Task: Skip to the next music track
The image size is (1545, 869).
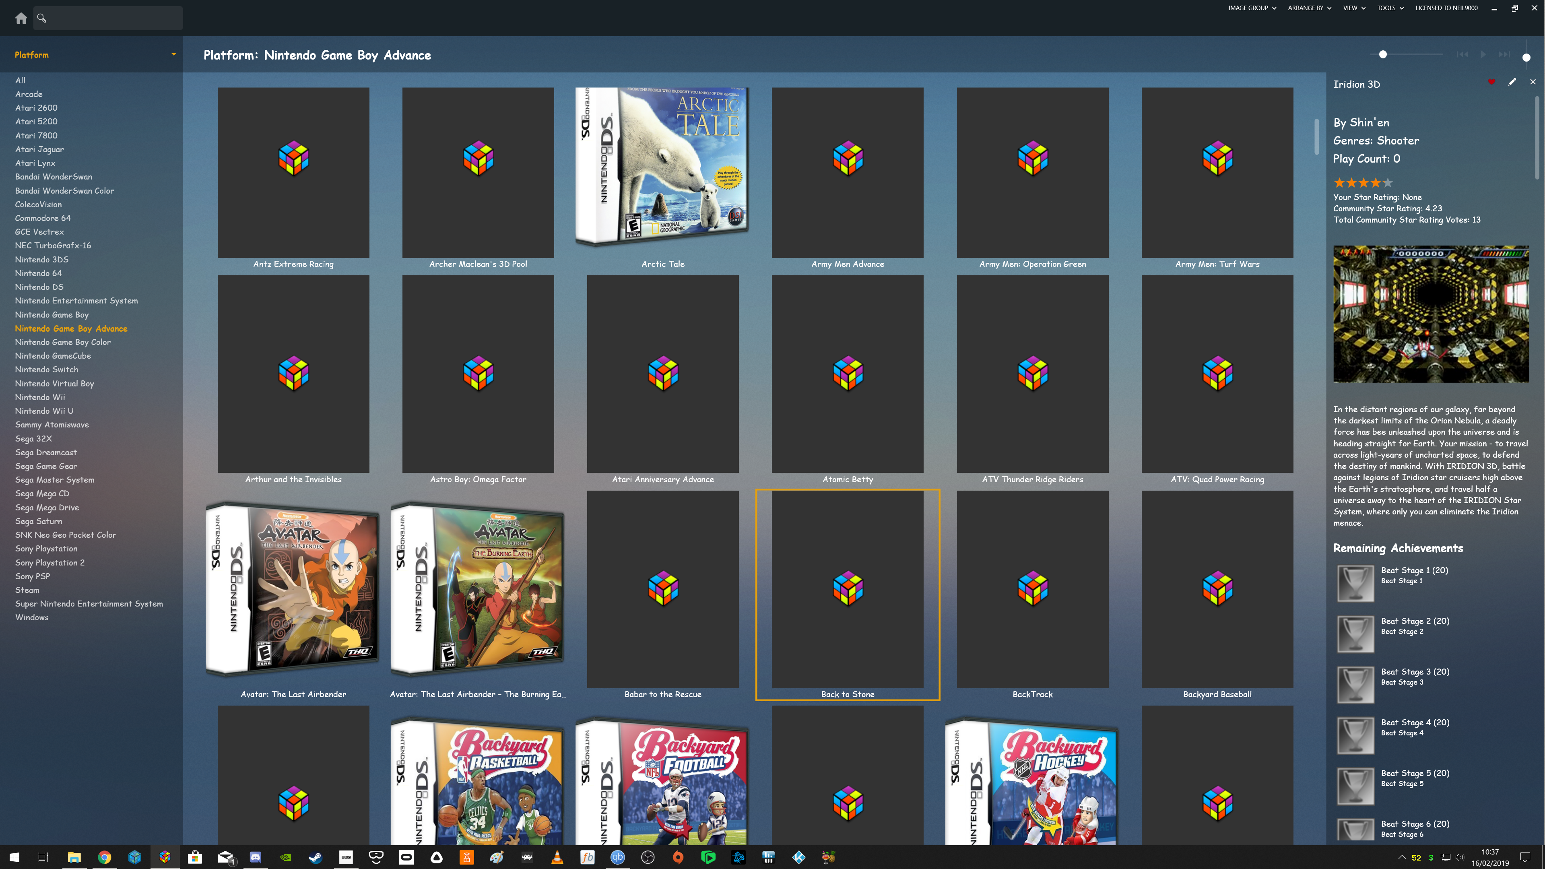Action: (x=1504, y=55)
